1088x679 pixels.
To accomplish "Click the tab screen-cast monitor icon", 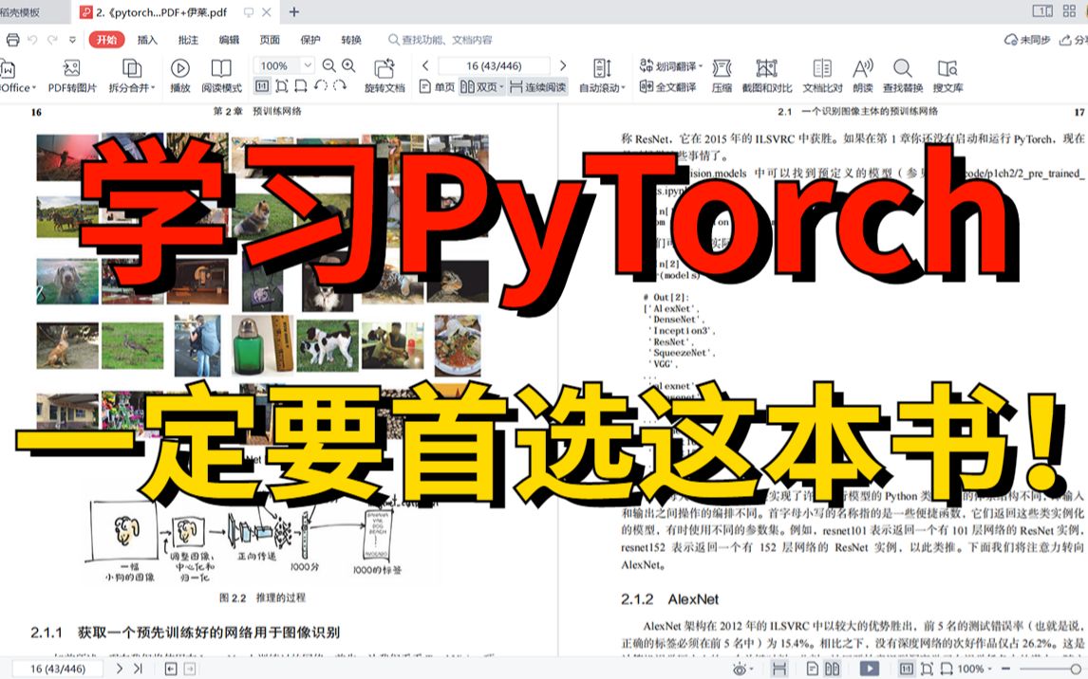I will coord(249,11).
